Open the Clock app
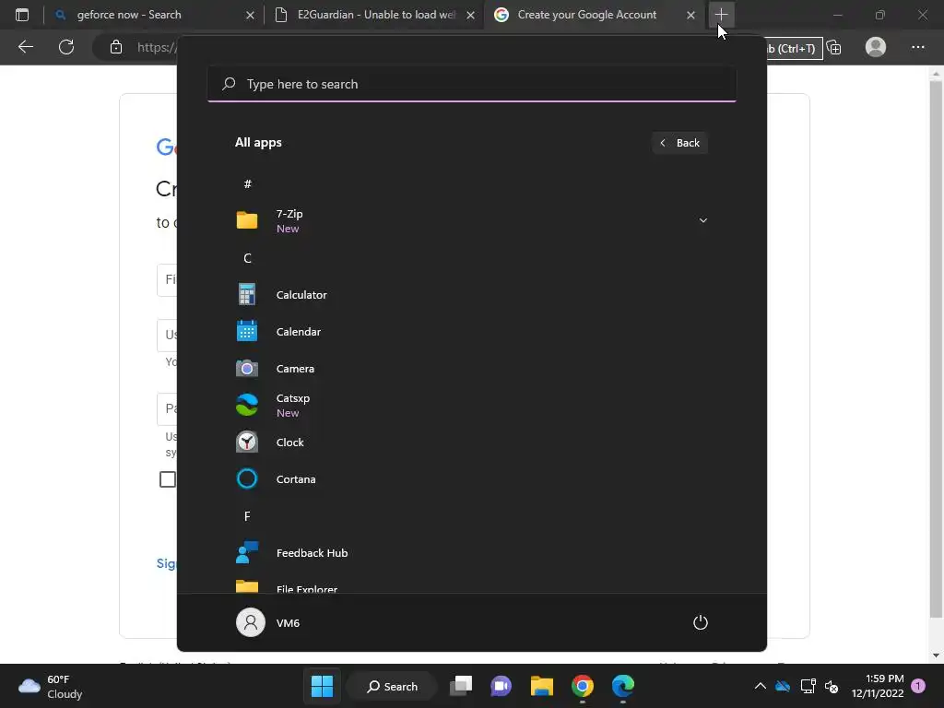The height and width of the screenshot is (708, 944). tap(471, 442)
